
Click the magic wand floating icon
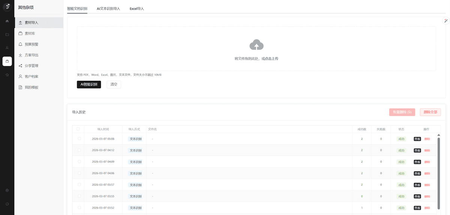click(x=446, y=21)
